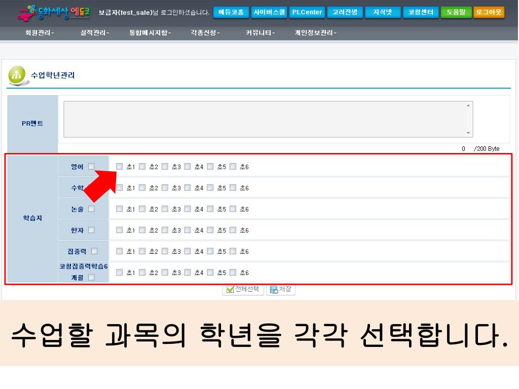Check 초1 in the 수학 row

[x=120, y=187]
